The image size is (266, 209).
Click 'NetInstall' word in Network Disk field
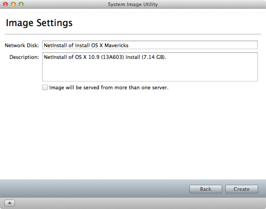(55, 45)
